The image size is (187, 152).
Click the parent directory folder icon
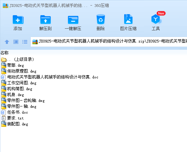coord(3,59)
